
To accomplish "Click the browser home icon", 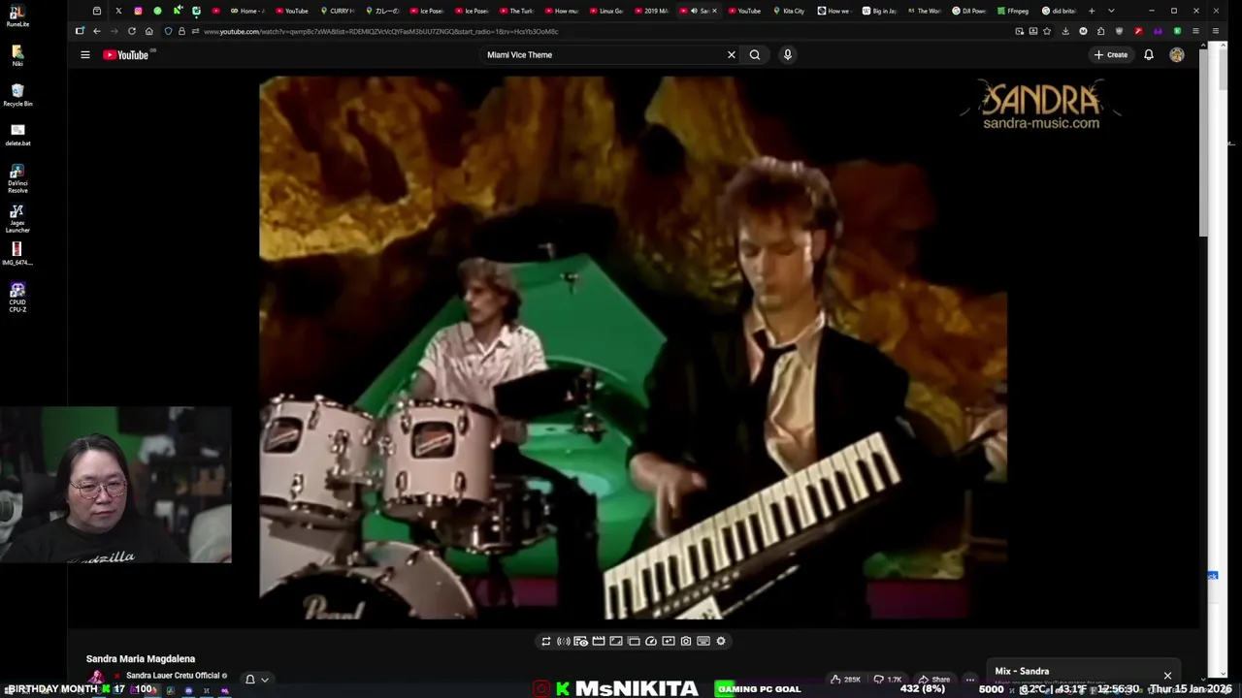I will 149,31.
